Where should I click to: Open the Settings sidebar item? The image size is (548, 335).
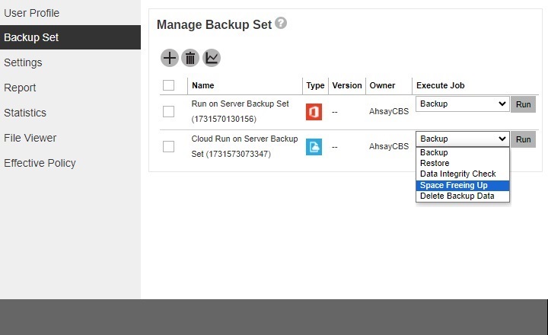click(23, 62)
